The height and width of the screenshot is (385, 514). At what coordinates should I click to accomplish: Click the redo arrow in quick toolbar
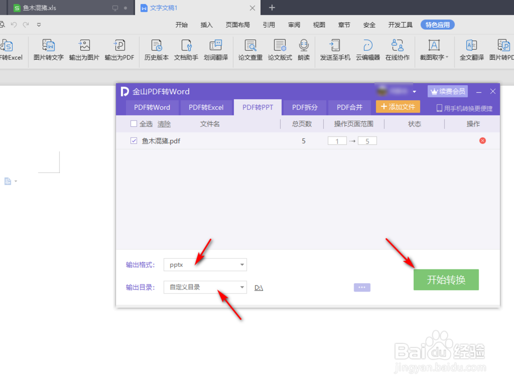[26, 25]
